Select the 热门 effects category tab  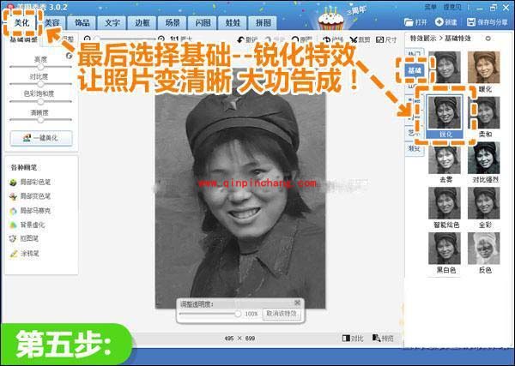pos(415,54)
